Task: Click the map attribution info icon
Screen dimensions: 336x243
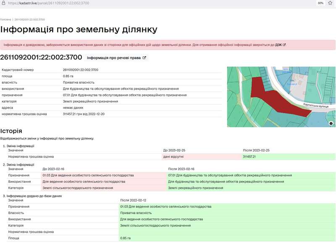Action: point(331,123)
